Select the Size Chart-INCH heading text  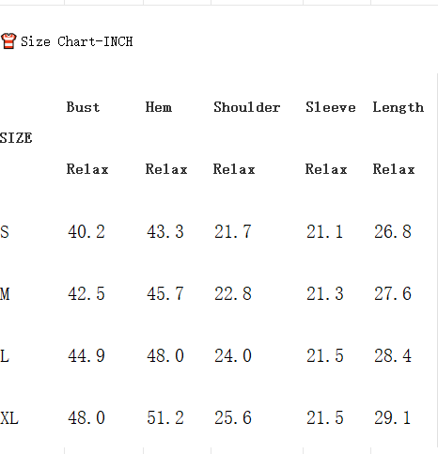[x=77, y=41]
